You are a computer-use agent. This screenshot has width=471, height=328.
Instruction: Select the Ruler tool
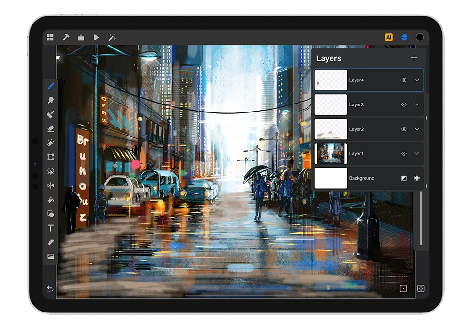coord(50,242)
